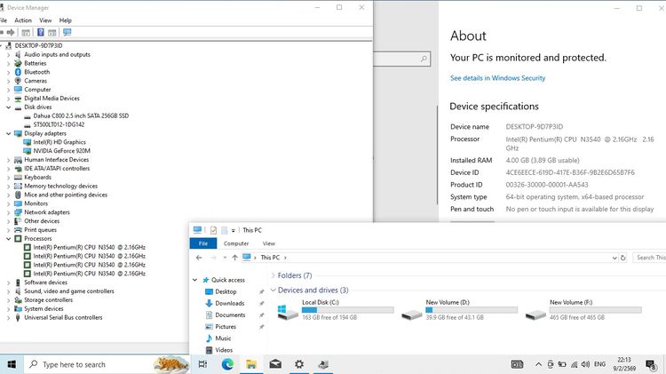Collapse the Display adapters node

[8, 133]
